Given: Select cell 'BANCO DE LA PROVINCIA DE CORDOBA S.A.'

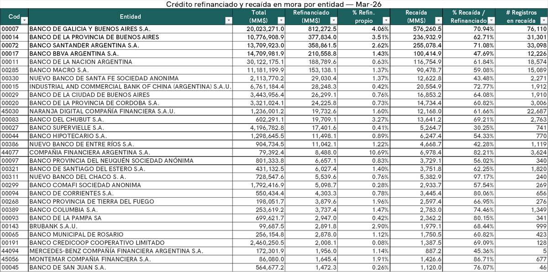Looking at the screenshot, I should point(131,103).
